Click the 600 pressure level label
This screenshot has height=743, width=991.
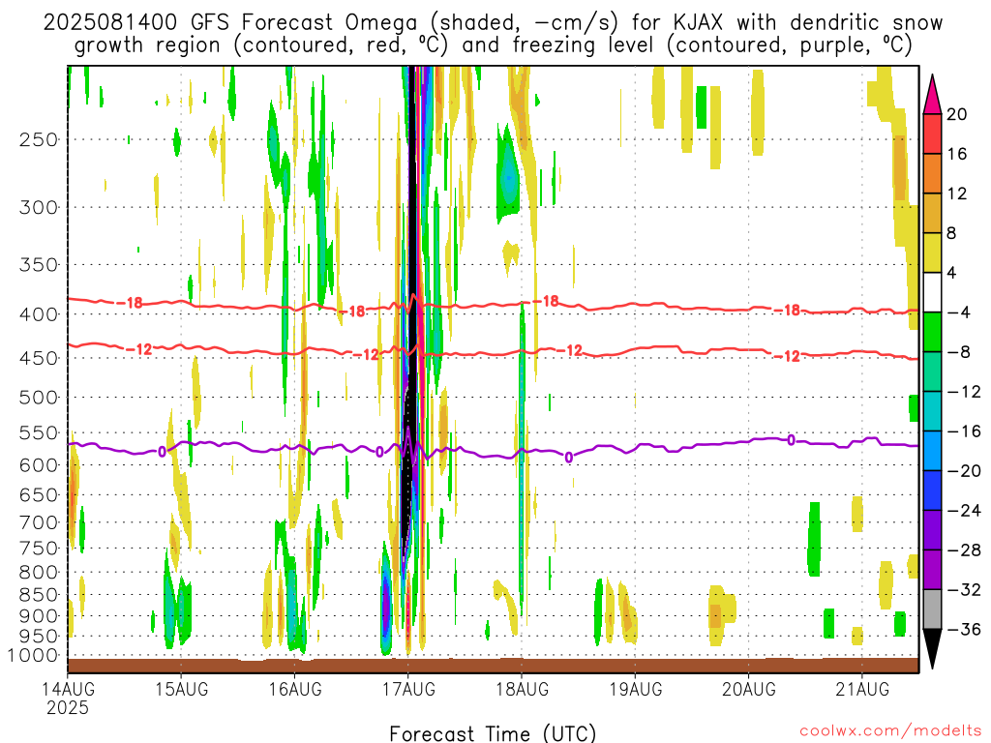[39, 465]
